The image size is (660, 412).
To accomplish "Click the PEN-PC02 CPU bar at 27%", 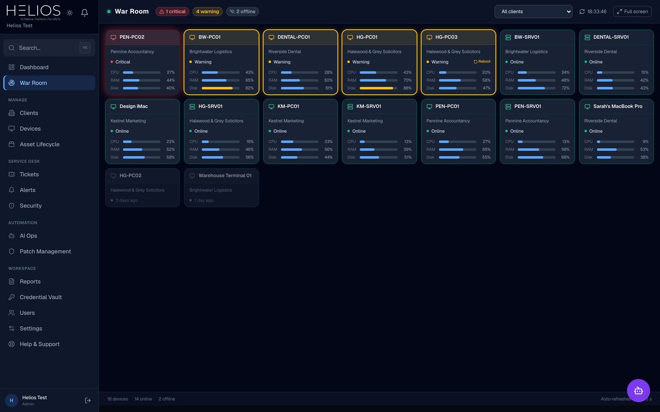I will pos(141,73).
